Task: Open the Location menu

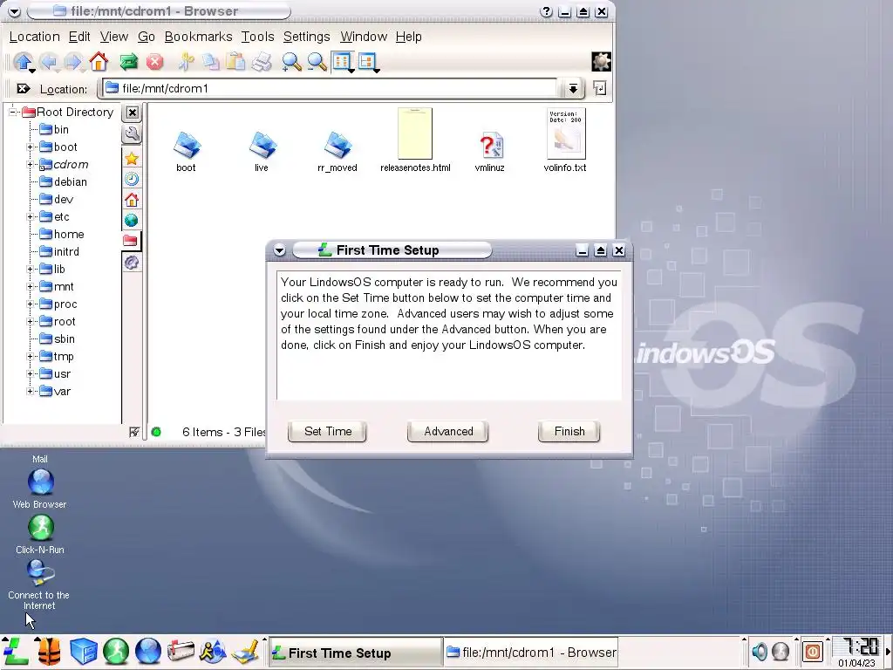Action: 34,37
